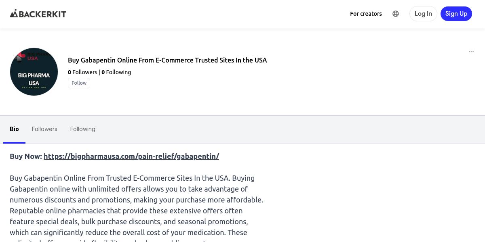Click the 0 Followers count
Image resolution: width=485 pixels, height=242 pixels.
pyautogui.click(x=82, y=72)
